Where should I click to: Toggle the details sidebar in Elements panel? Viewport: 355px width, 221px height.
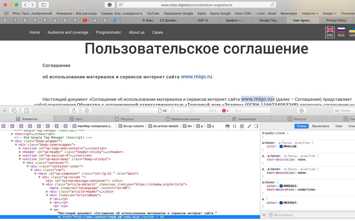coord(256,126)
